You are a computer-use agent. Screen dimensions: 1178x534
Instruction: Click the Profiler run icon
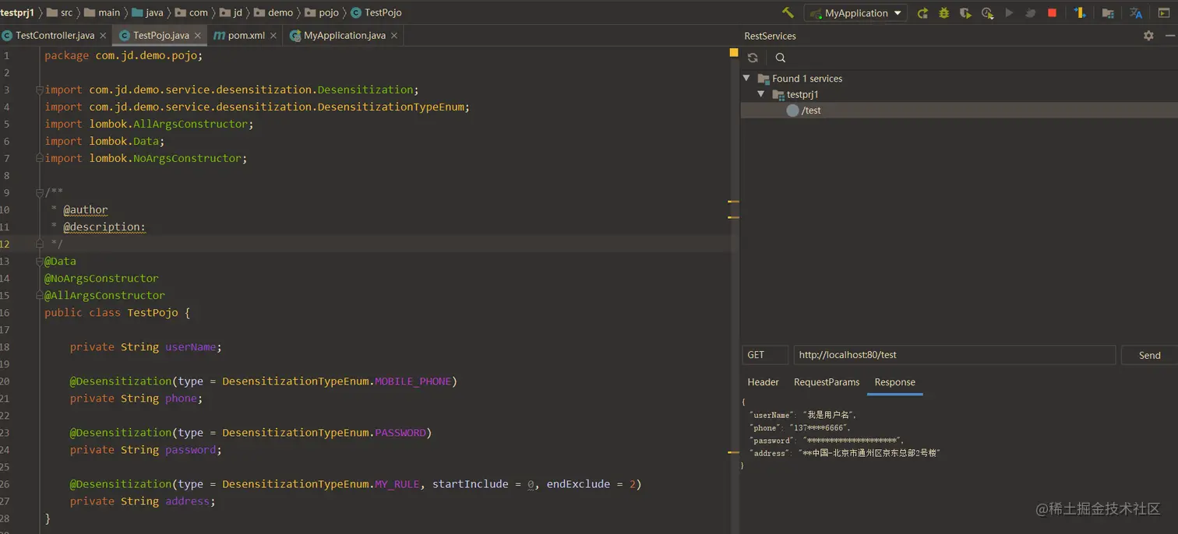tap(987, 13)
